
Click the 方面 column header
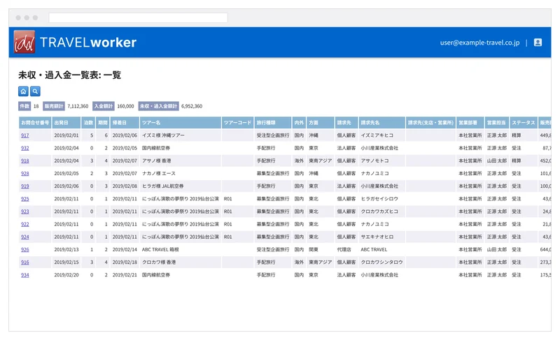point(321,122)
